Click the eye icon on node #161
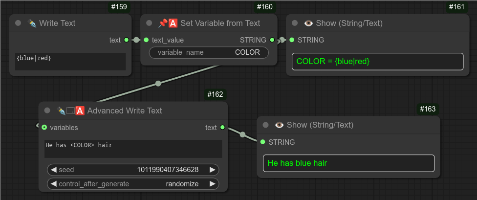The image size is (477, 200). (308, 23)
